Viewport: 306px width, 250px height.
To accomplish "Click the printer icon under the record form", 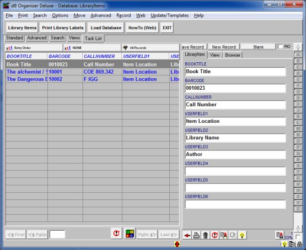I will click(x=196, y=235).
